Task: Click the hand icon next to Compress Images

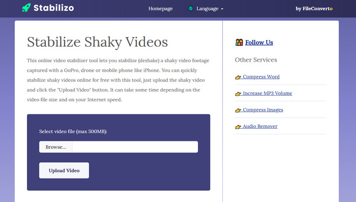Action: [238, 110]
